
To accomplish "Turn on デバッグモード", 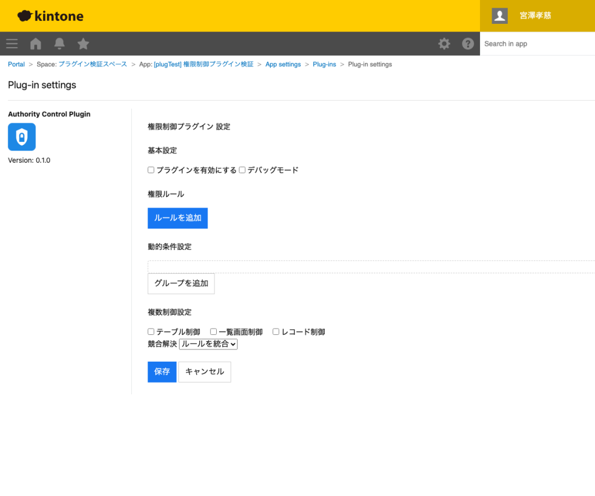I will click(242, 170).
